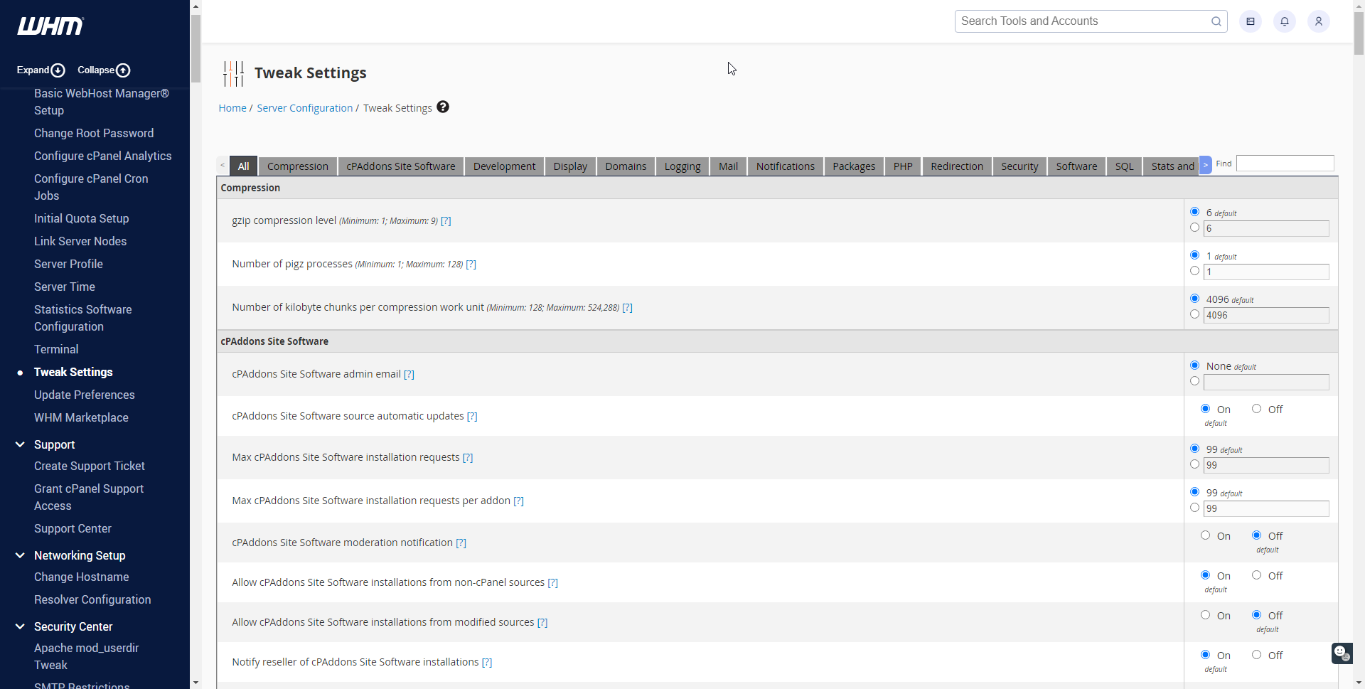Turn Off cPAddons source automatic updates
This screenshot has height=689, width=1365.
click(x=1257, y=409)
